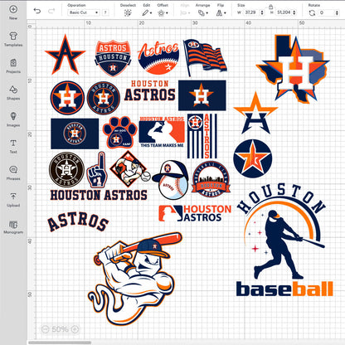Select the navy circle orange star logo

[253, 158]
